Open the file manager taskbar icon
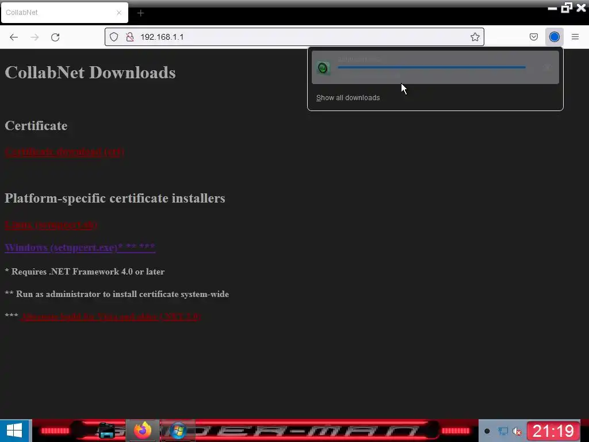 pyautogui.click(x=106, y=430)
